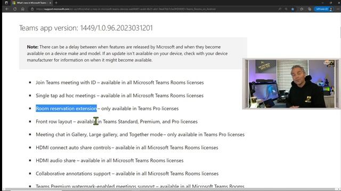Open a new tab with the plus button
This screenshot has width=341, height=191.
click(x=56, y=3)
